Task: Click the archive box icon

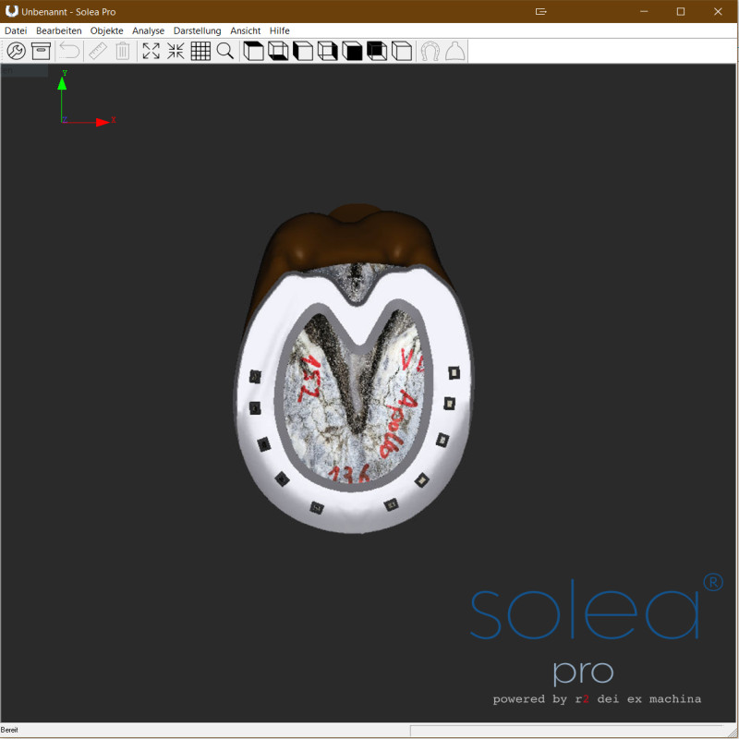Action: tap(41, 52)
